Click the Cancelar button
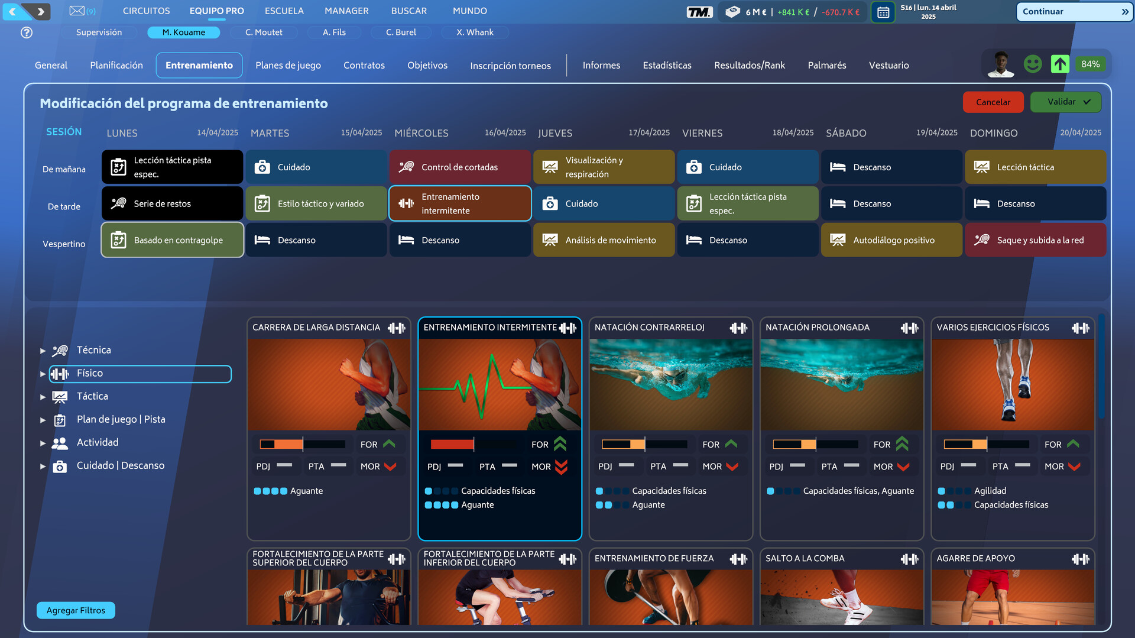Image resolution: width=1135 pixels, height=638 pixels. [x=993, y=102]
